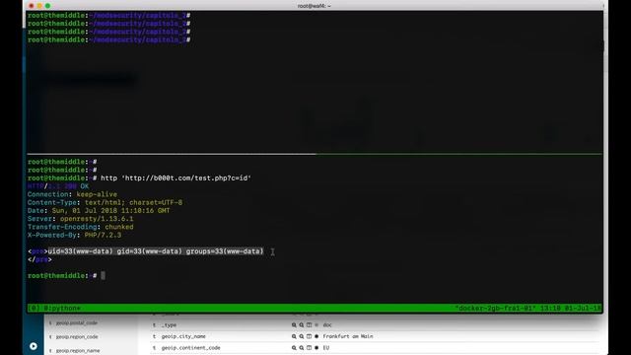
Task: Filter out value in geoip.city_name row
Action: (x=302, y=336)
